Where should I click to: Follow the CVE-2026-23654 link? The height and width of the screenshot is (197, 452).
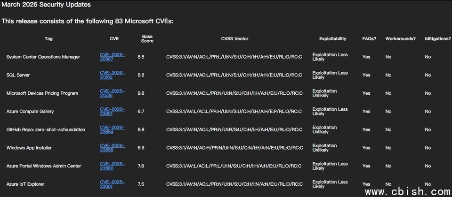[112, 129]
